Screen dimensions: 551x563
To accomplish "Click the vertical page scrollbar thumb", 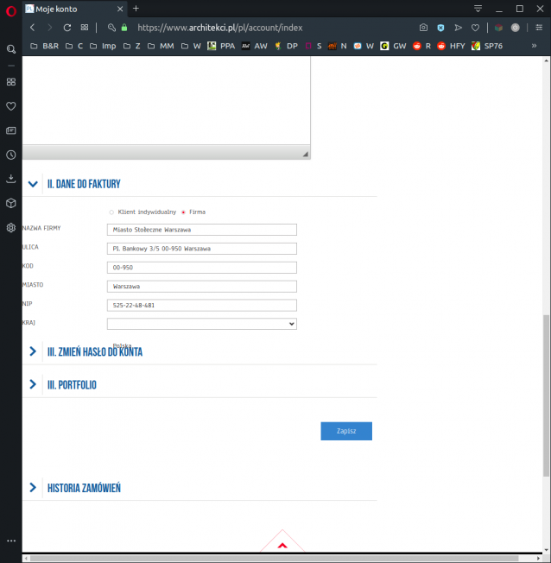I will [x=546, y=397].
